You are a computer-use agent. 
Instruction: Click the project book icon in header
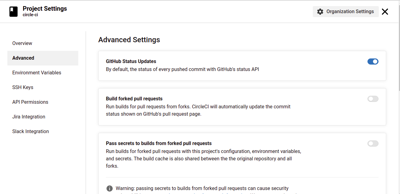tap(14, 12)
